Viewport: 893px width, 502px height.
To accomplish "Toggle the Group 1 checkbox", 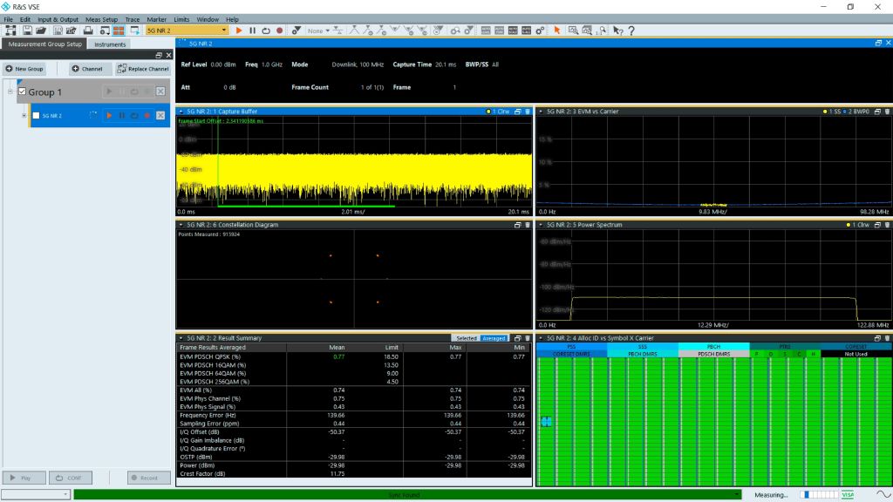I will (22, 92).
